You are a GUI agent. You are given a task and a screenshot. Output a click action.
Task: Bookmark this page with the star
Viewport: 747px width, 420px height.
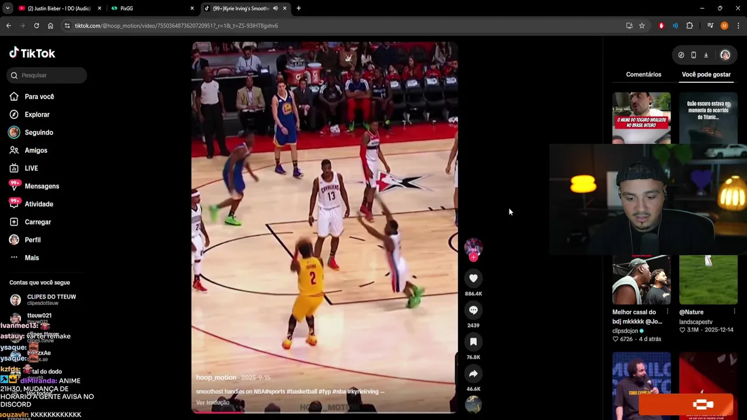click(x=642, y=26)
